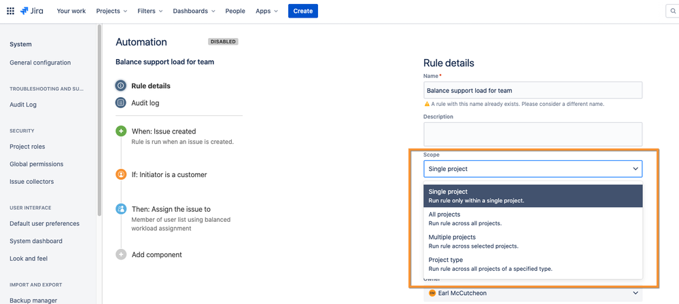Click the green Issue created trigger icon

tap(121, 132)
